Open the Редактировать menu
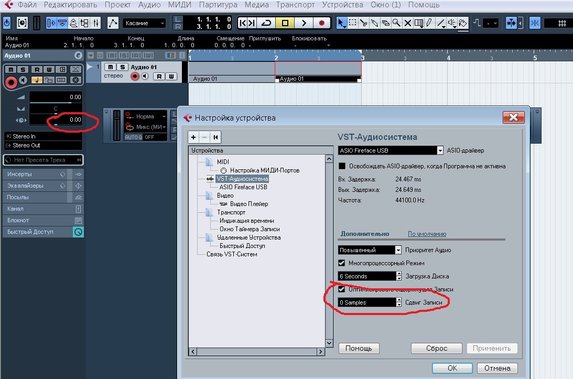Viewport: 573px width, 379px height. point(71,5)
